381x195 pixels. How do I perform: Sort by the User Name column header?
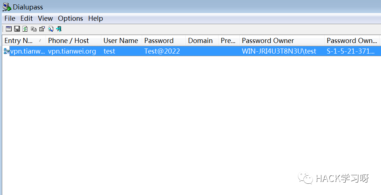coord(121,40)
